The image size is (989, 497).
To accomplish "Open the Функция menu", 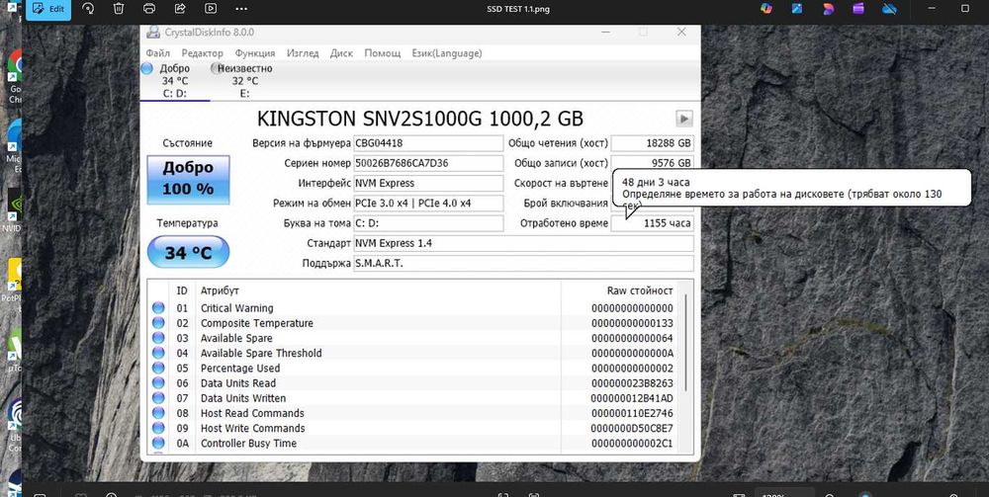I will pyautogui.click(x=255, y=53).
